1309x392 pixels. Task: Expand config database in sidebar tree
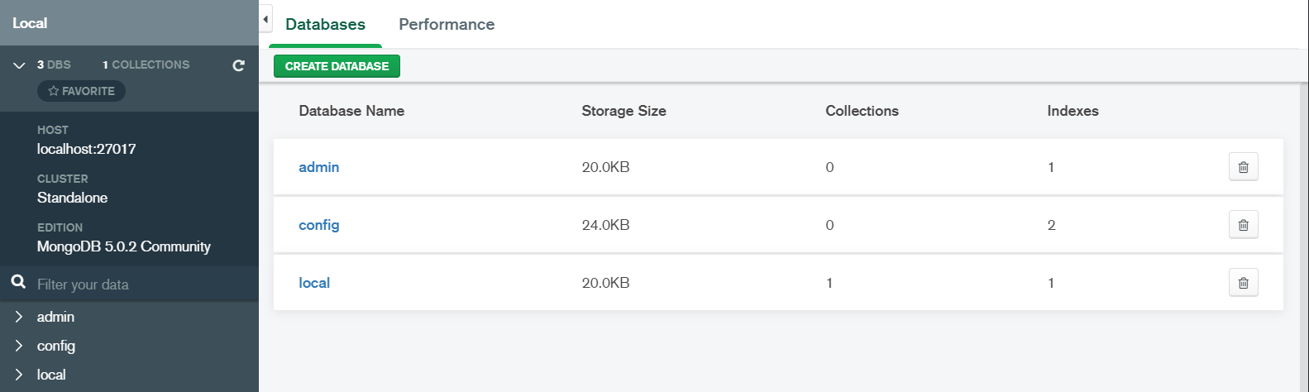point(19,346)
